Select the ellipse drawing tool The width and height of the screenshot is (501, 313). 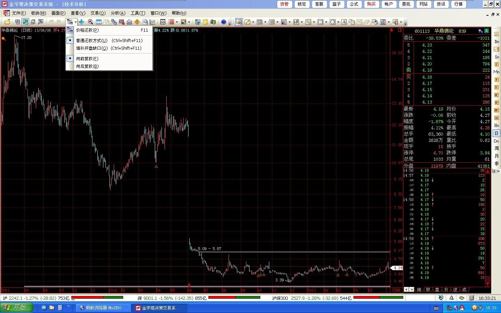pos(333,22)
